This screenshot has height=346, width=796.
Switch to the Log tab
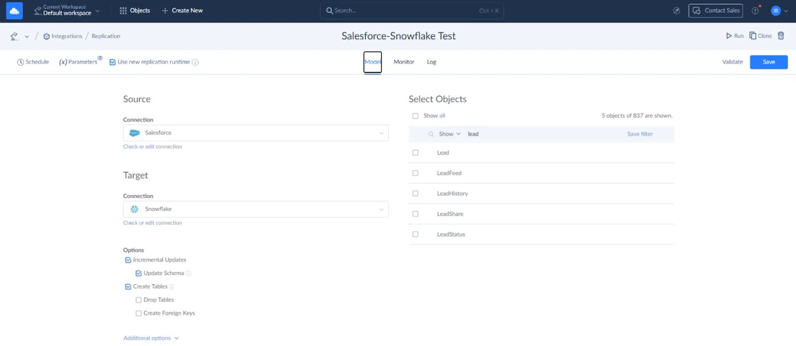tap(432, 62)
